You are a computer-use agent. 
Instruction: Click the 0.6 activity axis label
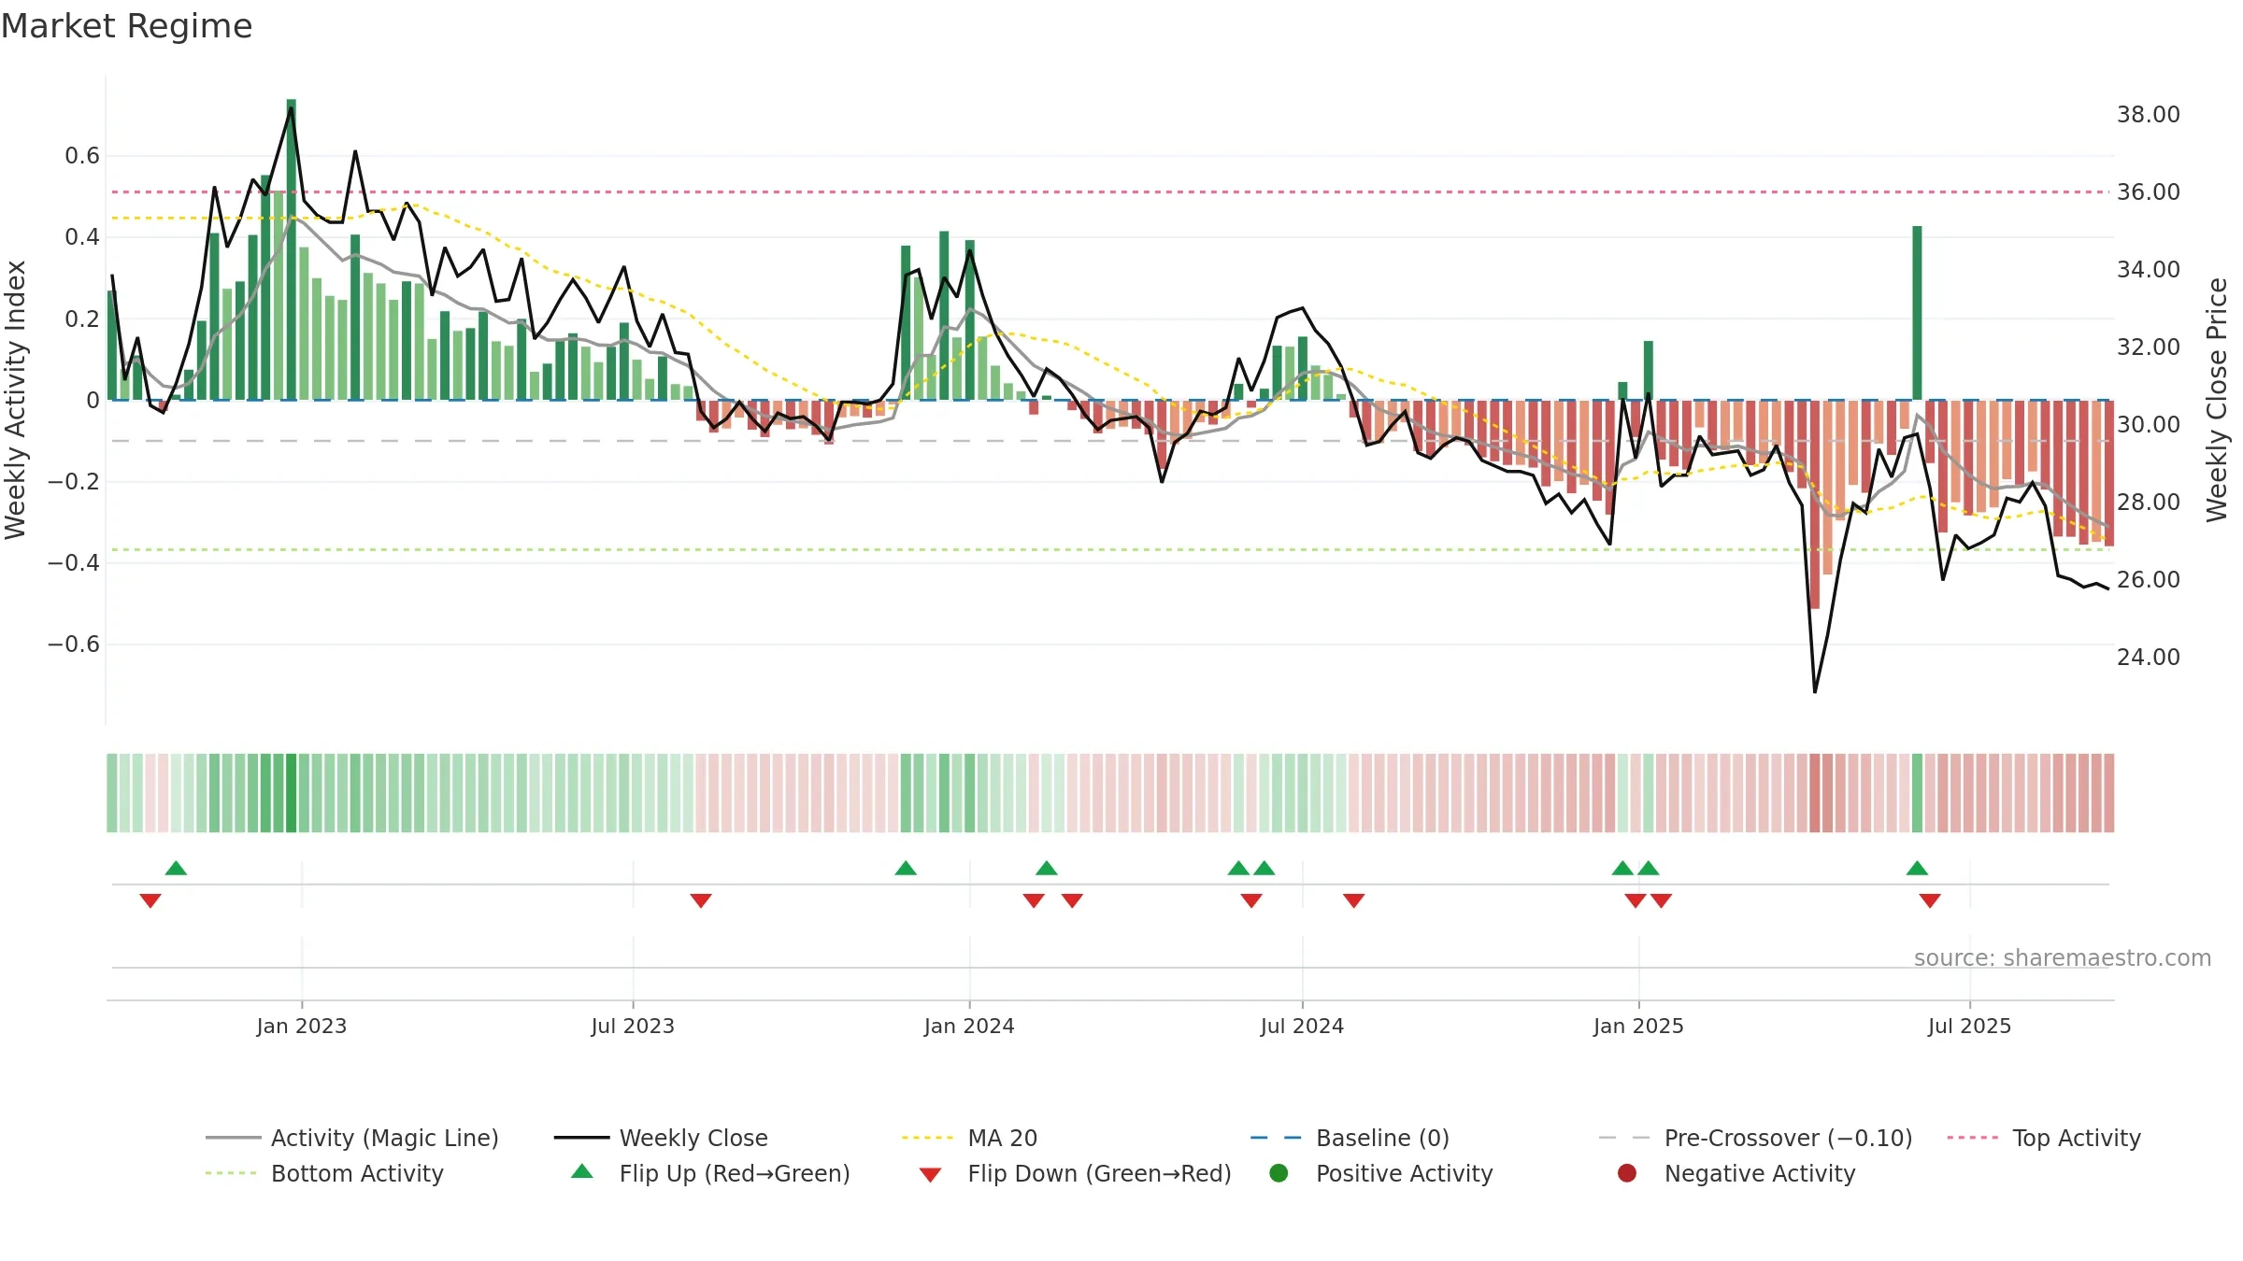(82, 155)
